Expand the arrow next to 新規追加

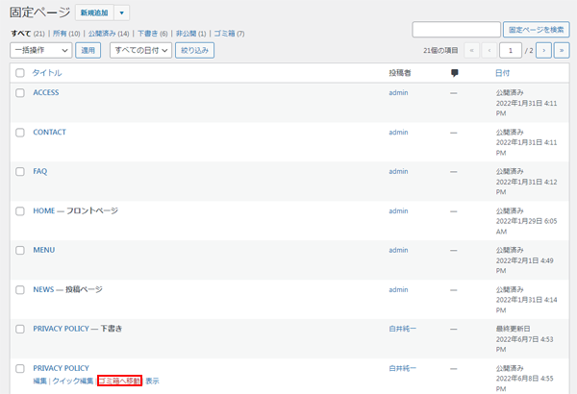(x=122, y=12)
